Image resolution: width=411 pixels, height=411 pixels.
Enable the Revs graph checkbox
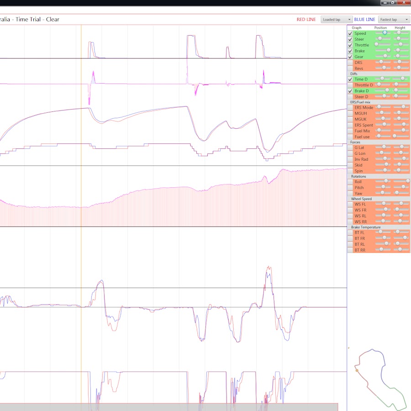click(x=350, y=68)
